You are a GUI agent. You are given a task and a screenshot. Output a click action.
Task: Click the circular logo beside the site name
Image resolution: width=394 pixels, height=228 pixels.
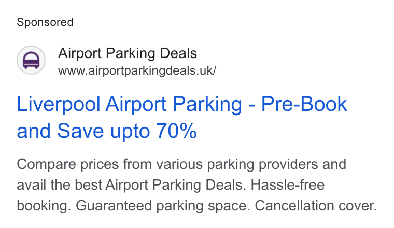(31, 60)
